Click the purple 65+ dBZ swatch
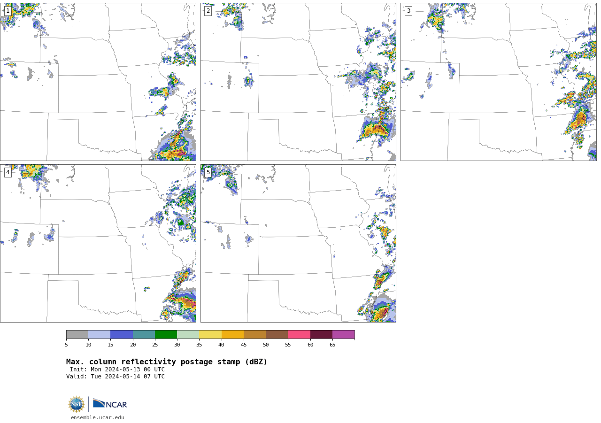Image resolution: width=601 pixels, height=423 pixels. tap(343, 334)
